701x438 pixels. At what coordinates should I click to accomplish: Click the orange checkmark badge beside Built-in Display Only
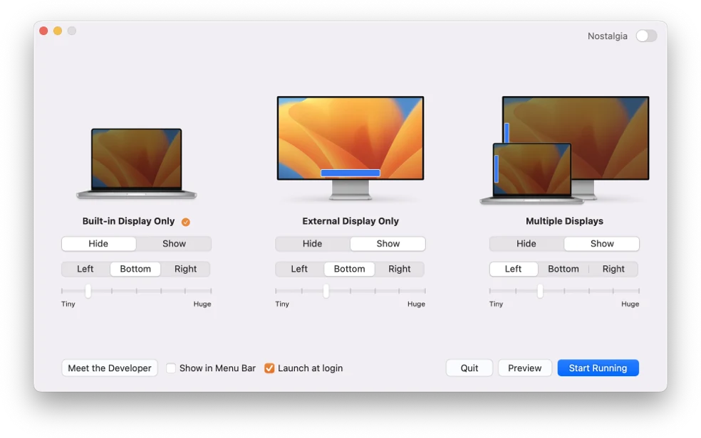tap(186, 222)
